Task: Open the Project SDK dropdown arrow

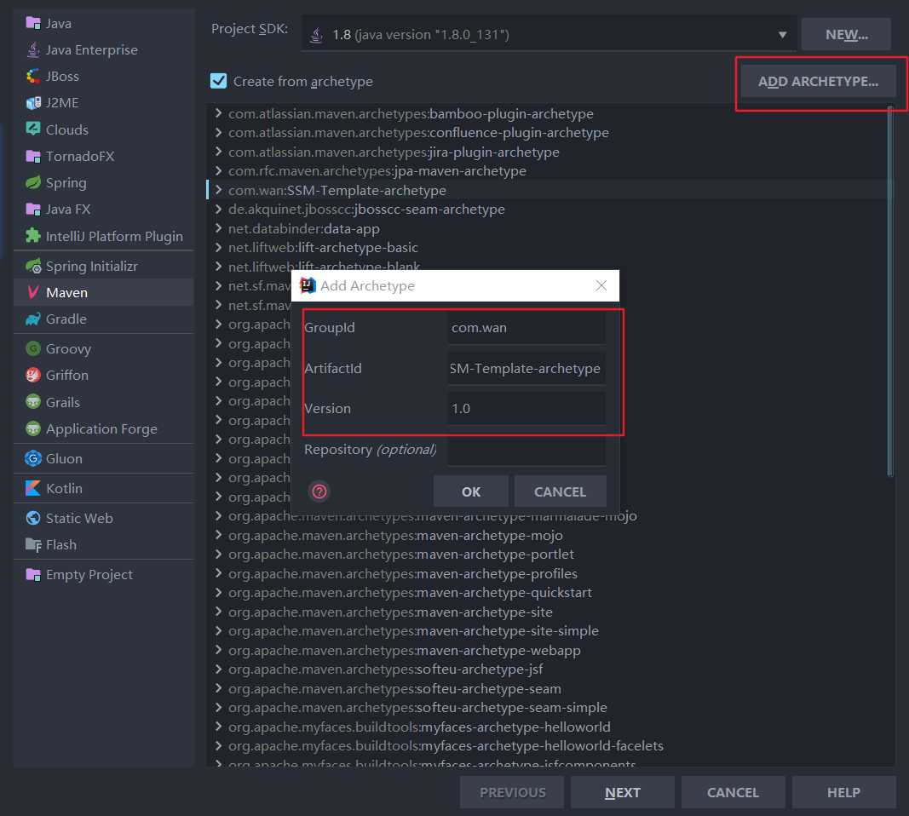Action: 782,35
